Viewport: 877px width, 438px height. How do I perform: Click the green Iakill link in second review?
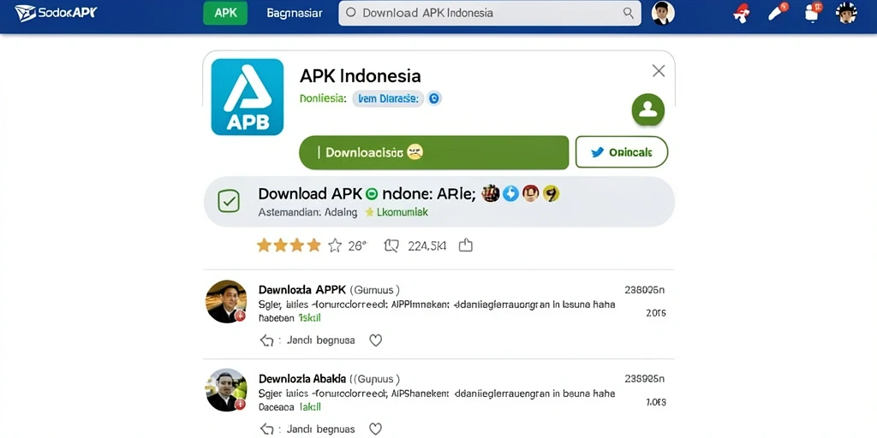[310, 406]
